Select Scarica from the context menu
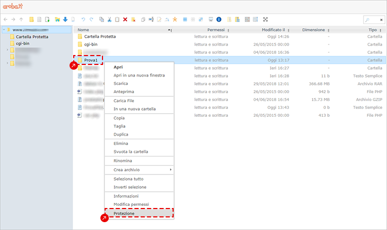Image resolution: width=387 pixels, height=230 pixels. click(139, 83)
